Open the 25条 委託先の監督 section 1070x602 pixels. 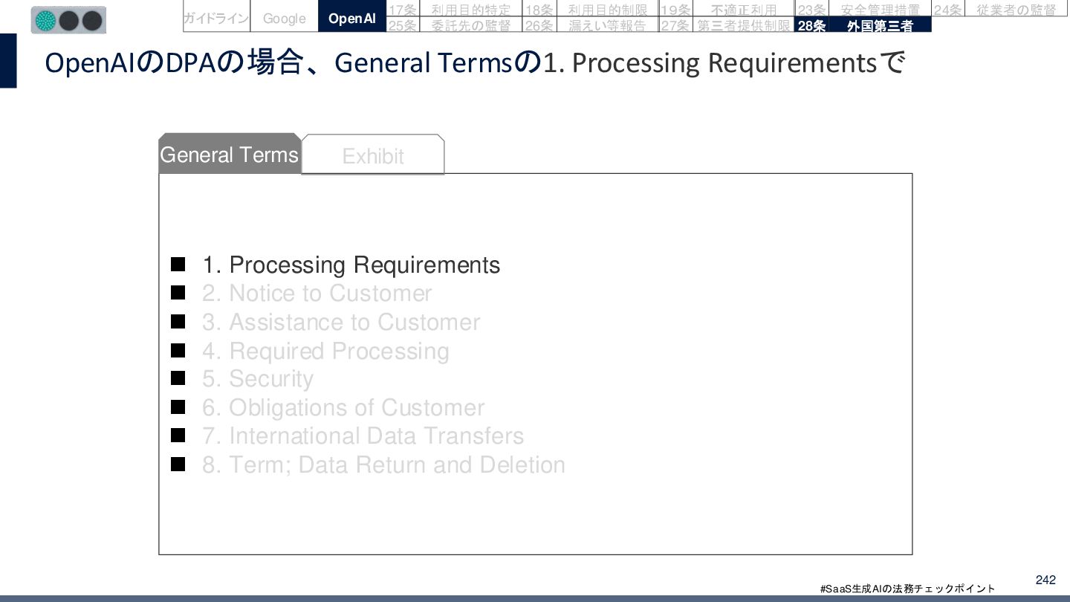click(453, 25)
